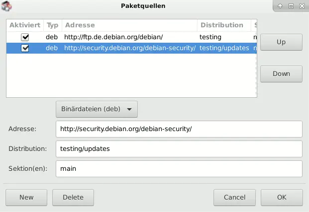309x212 pixels.
Task: Click the Distribution column header
Action: tap(221, 25)
